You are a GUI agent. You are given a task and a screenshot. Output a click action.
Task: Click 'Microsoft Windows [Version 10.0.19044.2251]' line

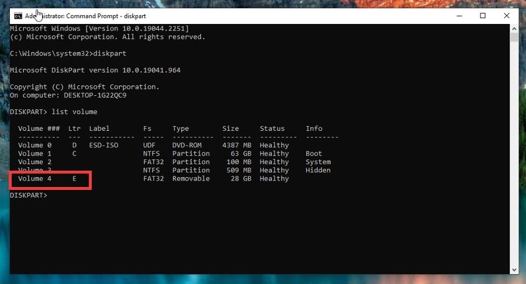[x=99, y=29]
